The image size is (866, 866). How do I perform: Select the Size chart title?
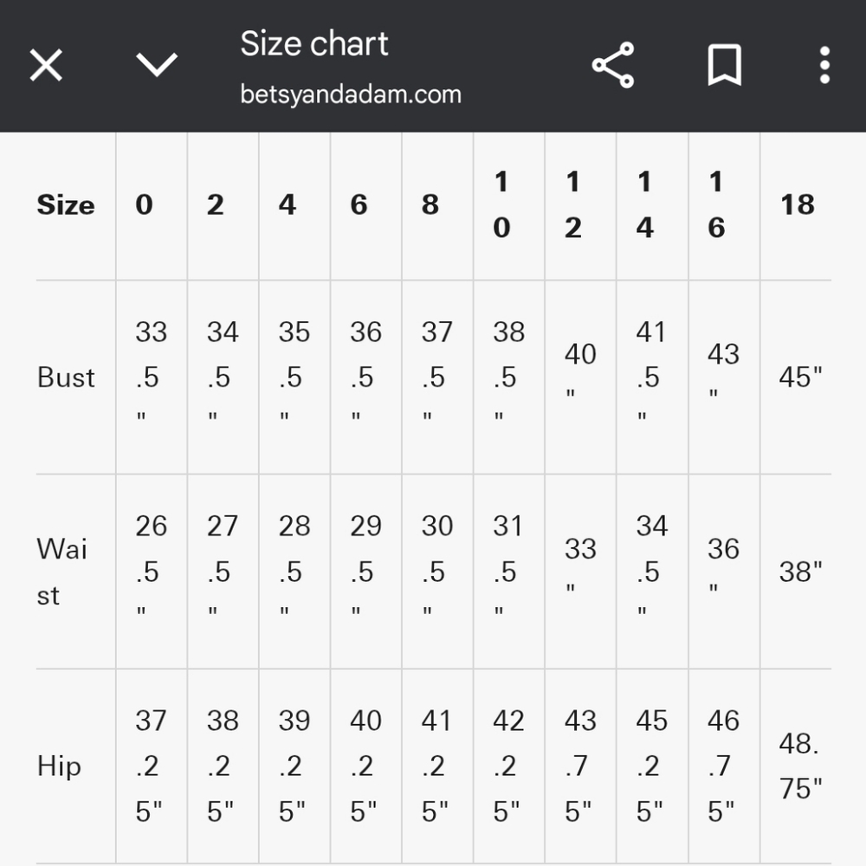pos(314,43)
